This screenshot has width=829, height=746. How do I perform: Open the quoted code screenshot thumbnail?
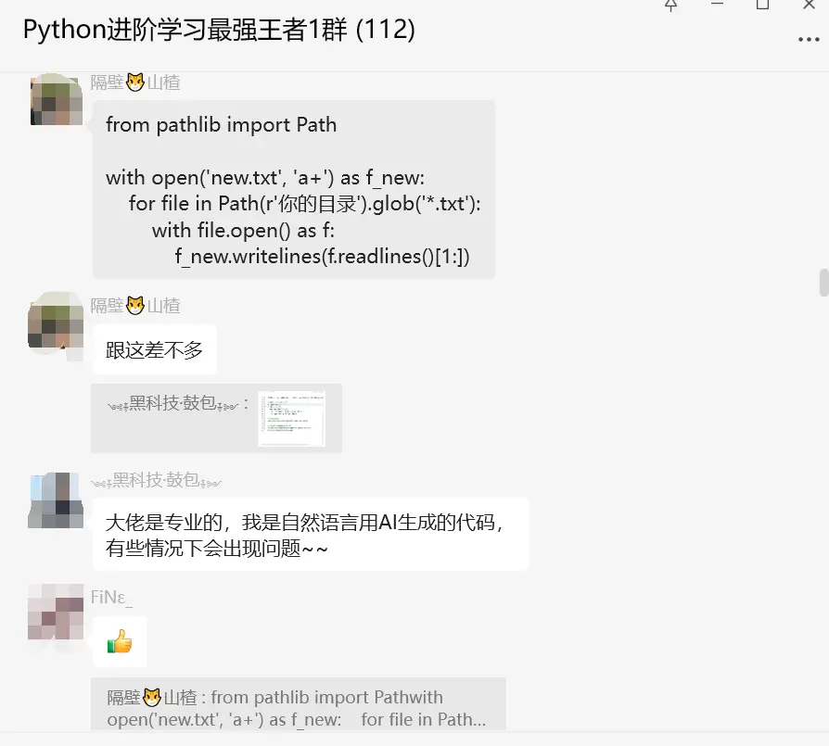pyautogui.click(x=291, y=419)
